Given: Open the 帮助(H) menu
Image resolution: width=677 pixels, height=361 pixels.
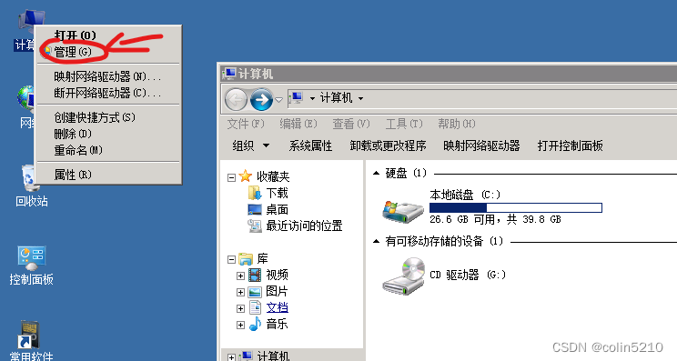Looking at the screenshot, I should click(457, 125).
